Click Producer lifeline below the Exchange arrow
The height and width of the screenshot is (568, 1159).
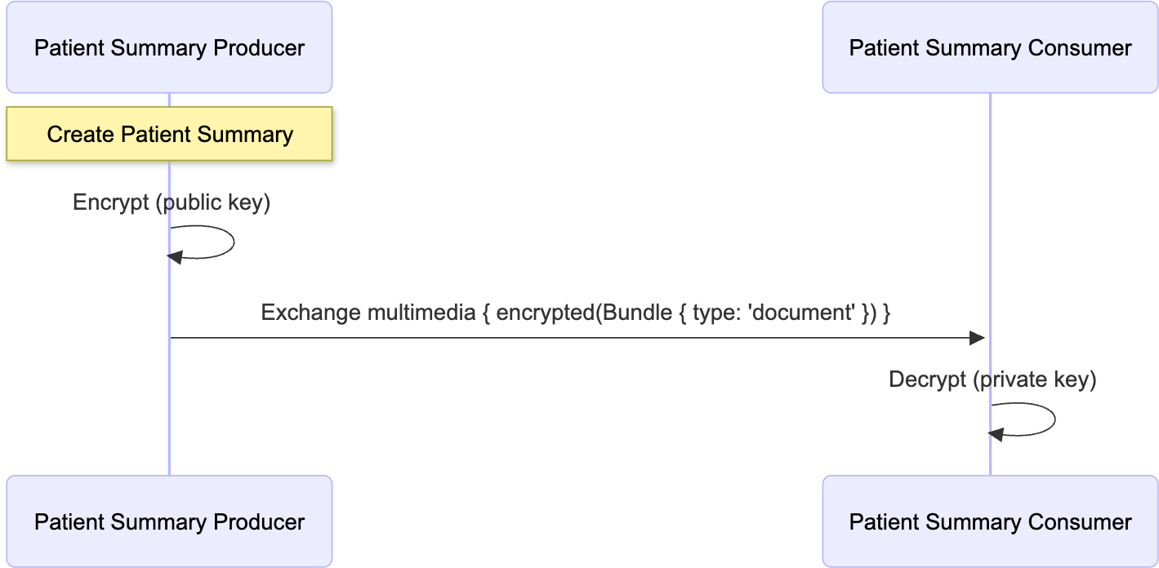170,408
